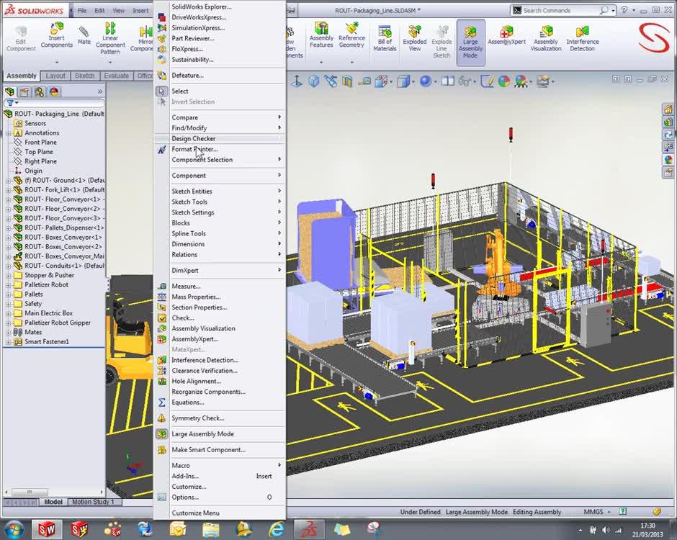Click the Equations sigma menu entry
The width and height of the screenshot is (677, 540).
coord(187,402)
